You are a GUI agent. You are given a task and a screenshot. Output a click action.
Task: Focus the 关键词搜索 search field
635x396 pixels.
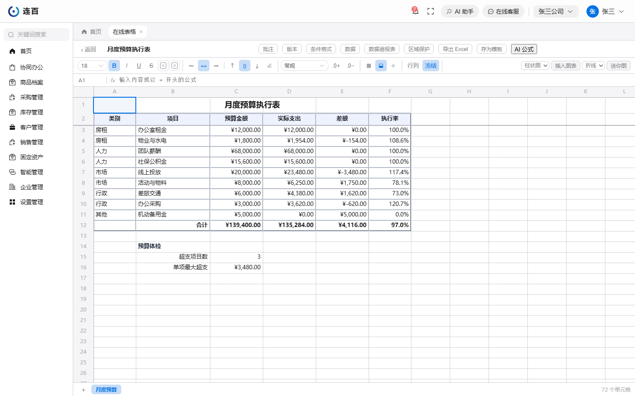pyautogui.click(x=37, y=34)
